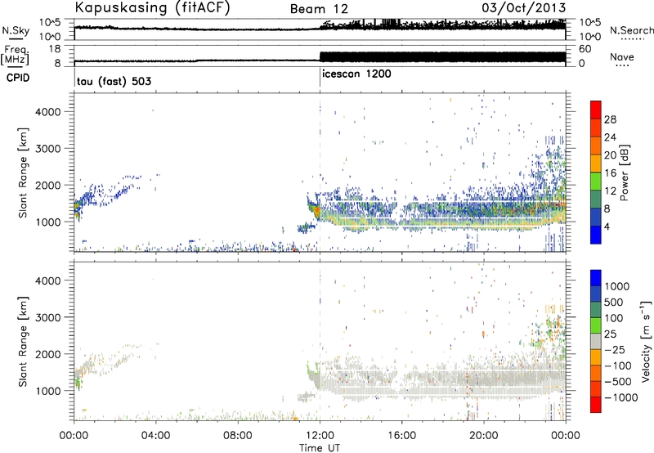Click the 04:00 time tick label

pos(155,436)
